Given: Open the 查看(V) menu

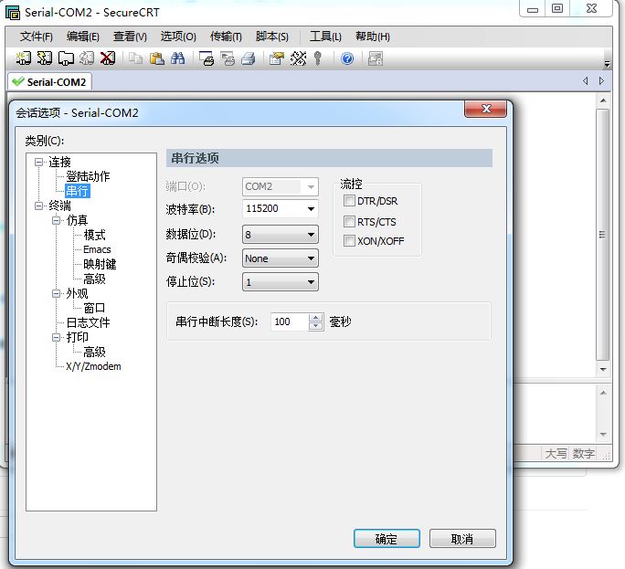Looking at the screenshot, I should [130, 37].
